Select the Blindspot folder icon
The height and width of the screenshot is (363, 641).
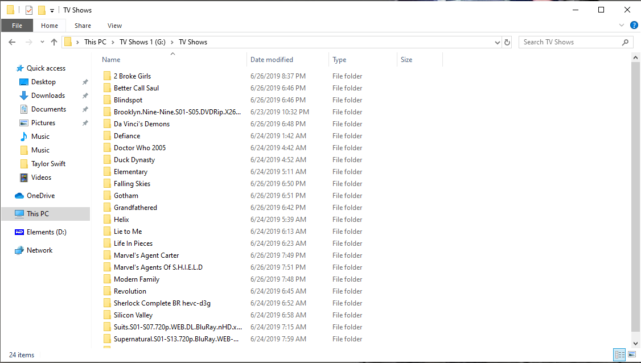tap(106, 100)
